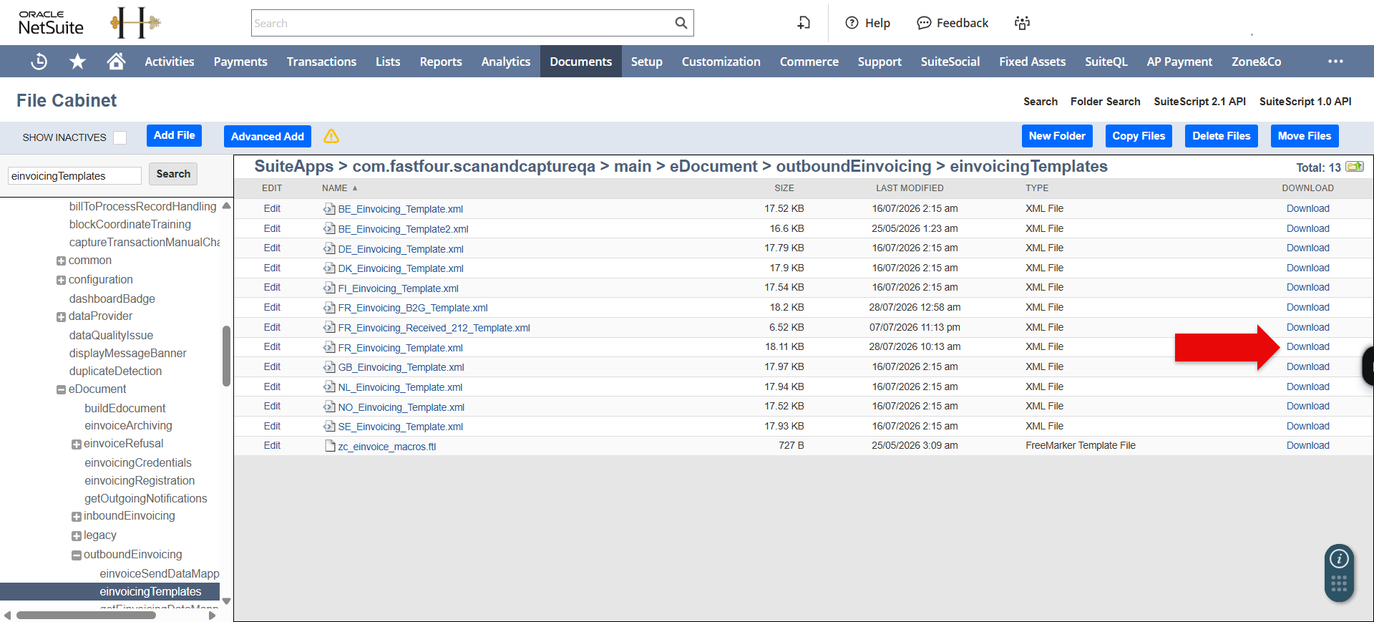Viewport: 1374px width, 622px height.
Task: Go to the Home house icon
Action: click(x=116, y=62)
